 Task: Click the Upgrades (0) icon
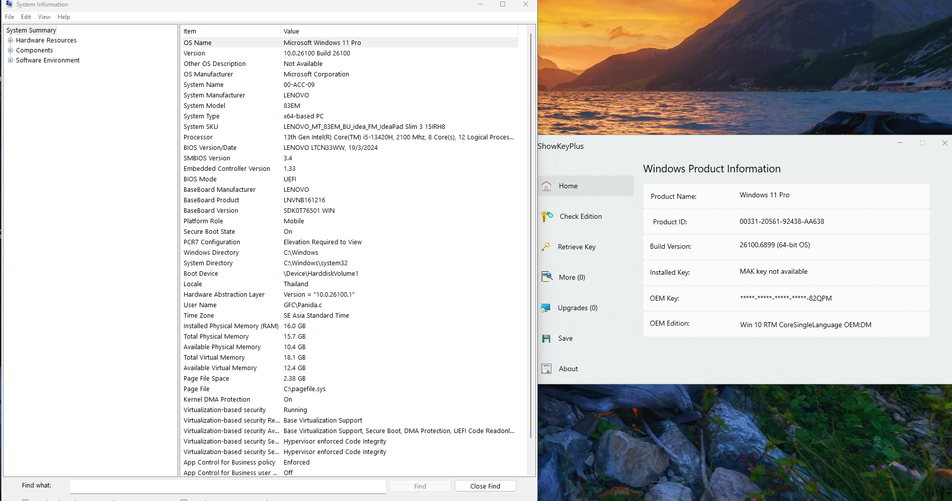pyautogui.click(x=546, y=308)
